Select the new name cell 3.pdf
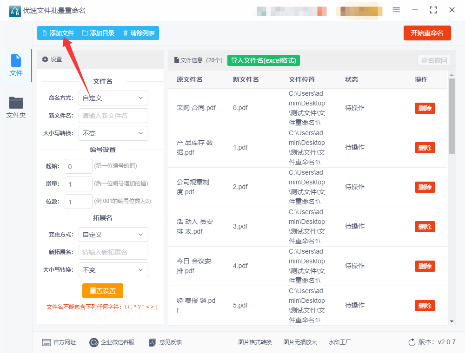This screenshot has width=465, height=353. 240,226
